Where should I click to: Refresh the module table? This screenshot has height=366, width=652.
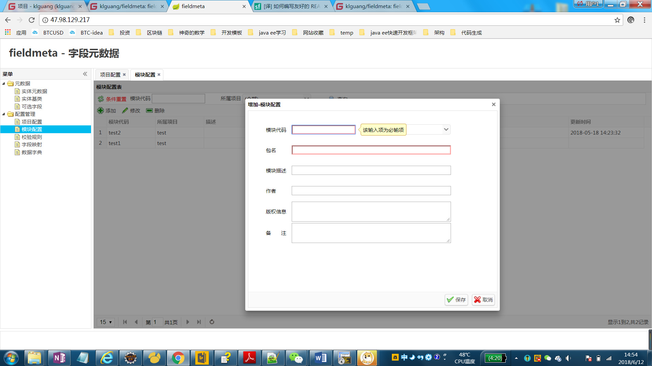tap(212, 322)
